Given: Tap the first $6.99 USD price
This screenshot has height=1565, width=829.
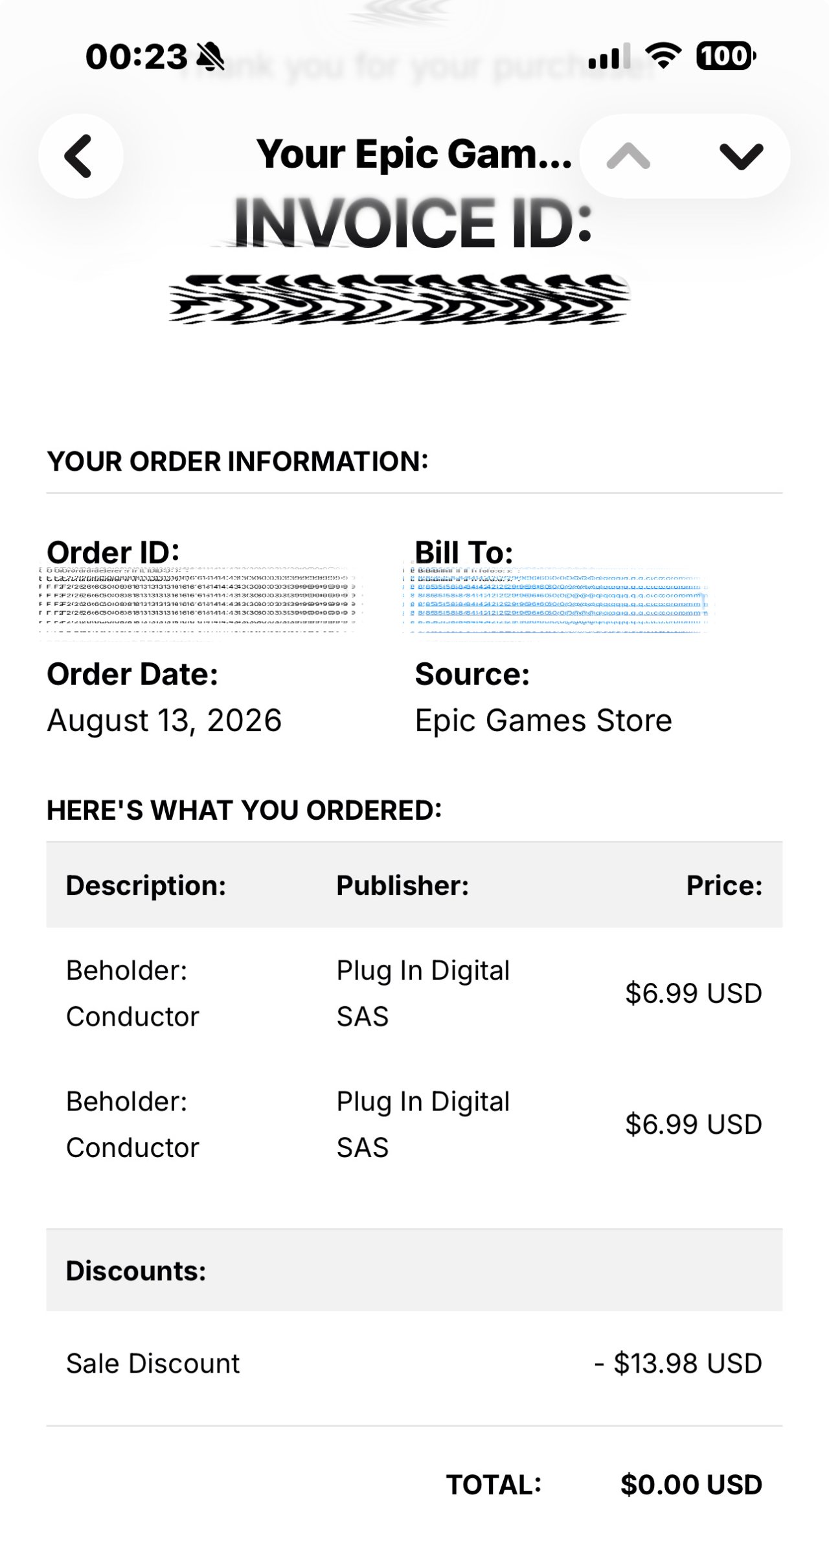Looking at the screenshot, I should click(x=694, y=993).
